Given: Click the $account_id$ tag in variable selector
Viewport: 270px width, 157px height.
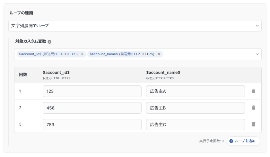Looking at the screenshot, I should (x=48, y=54).
